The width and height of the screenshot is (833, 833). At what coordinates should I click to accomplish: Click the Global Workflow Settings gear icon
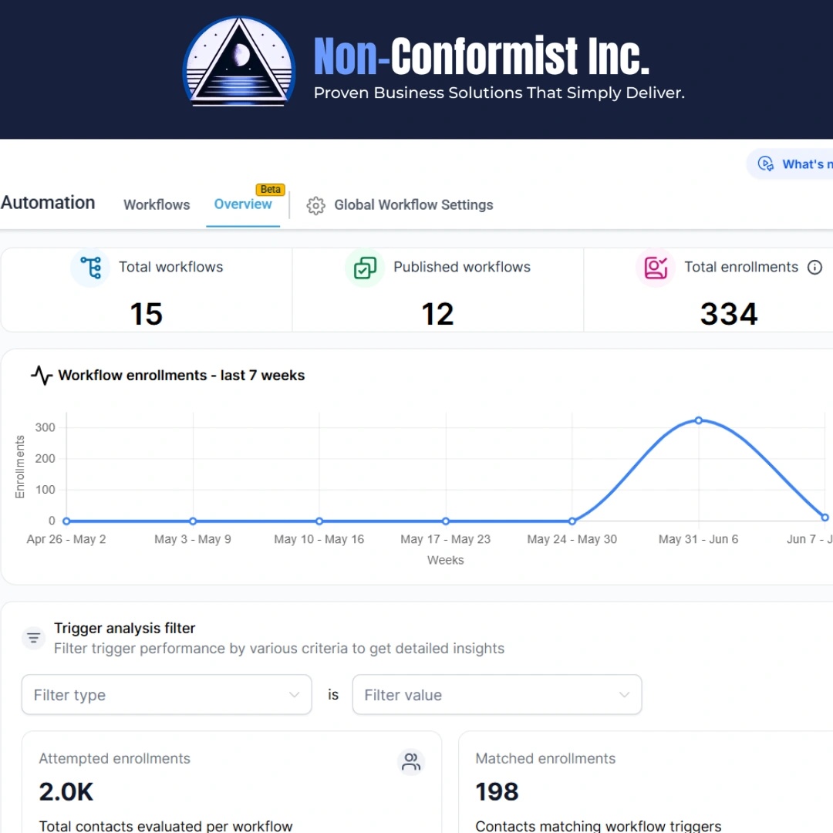(315, 205)
